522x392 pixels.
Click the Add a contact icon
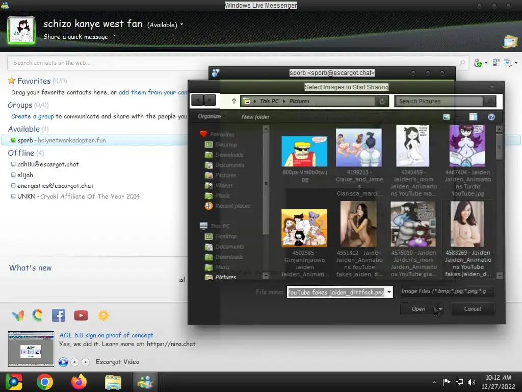tap(478, 63)
